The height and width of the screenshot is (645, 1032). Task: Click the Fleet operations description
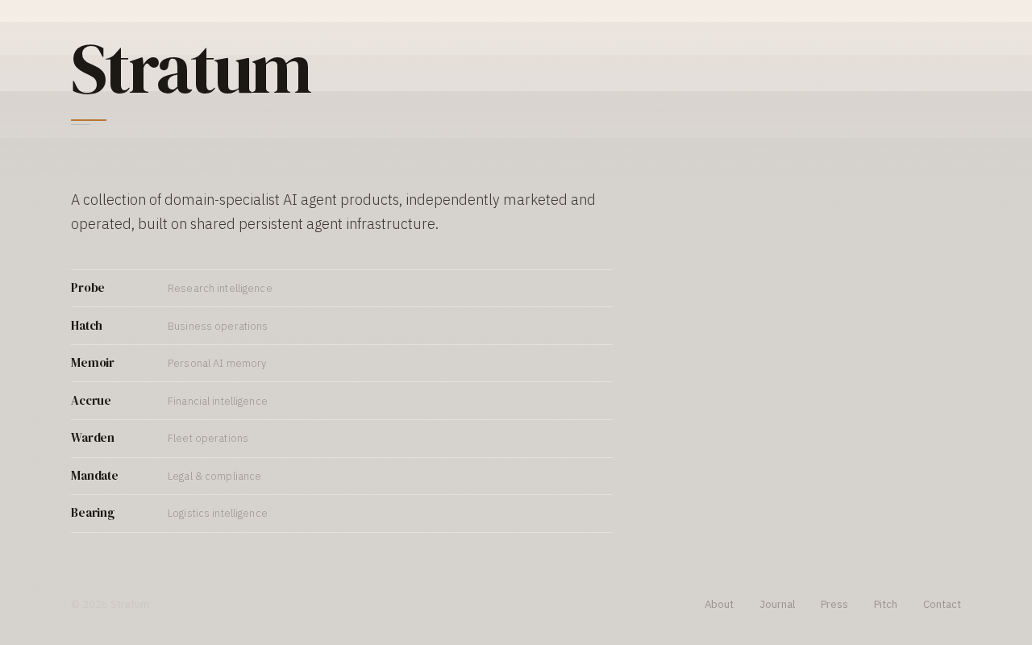pos(208,438)
